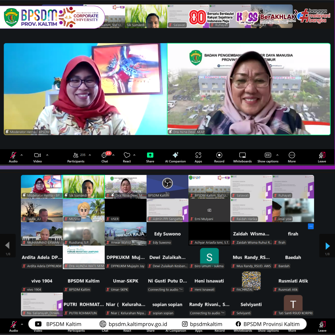Expand the chevron beside the Video button

[47, 155]
